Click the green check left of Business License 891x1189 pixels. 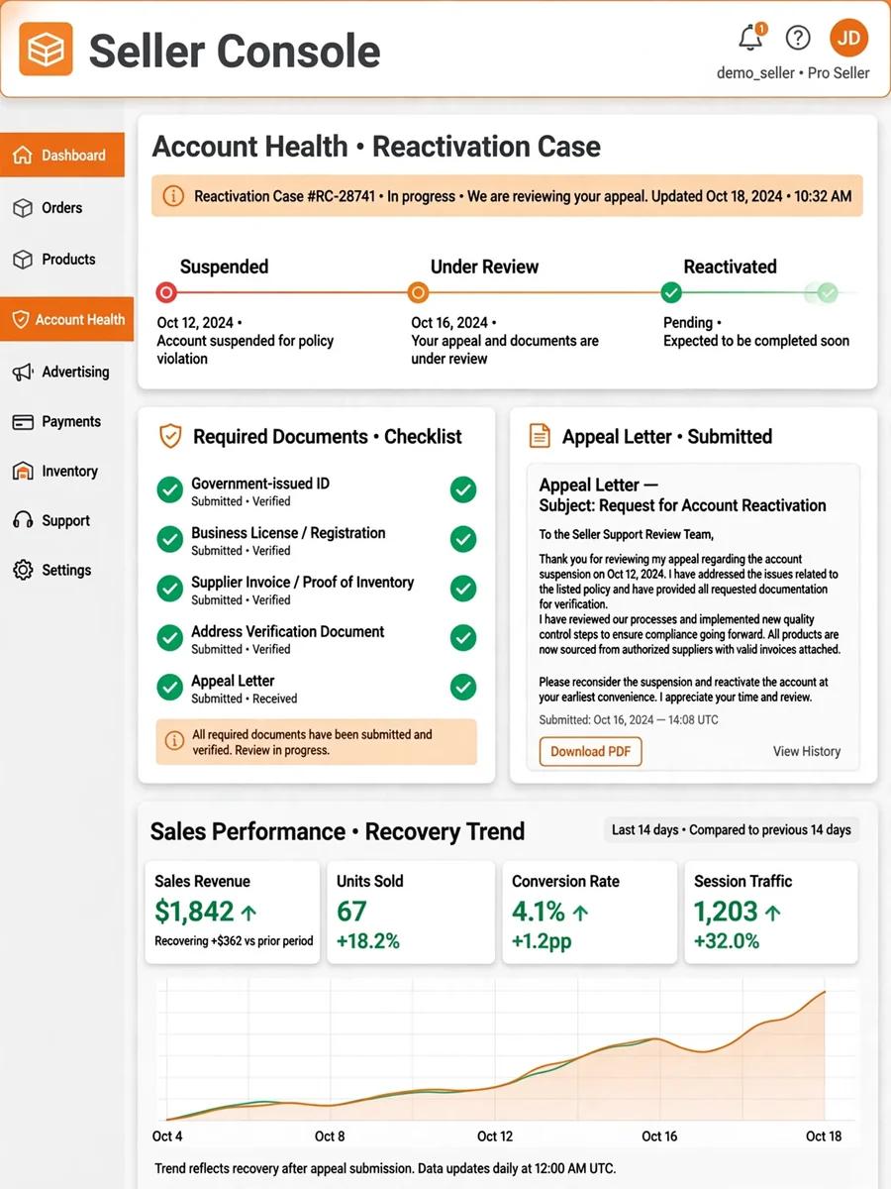pos(170,539)
